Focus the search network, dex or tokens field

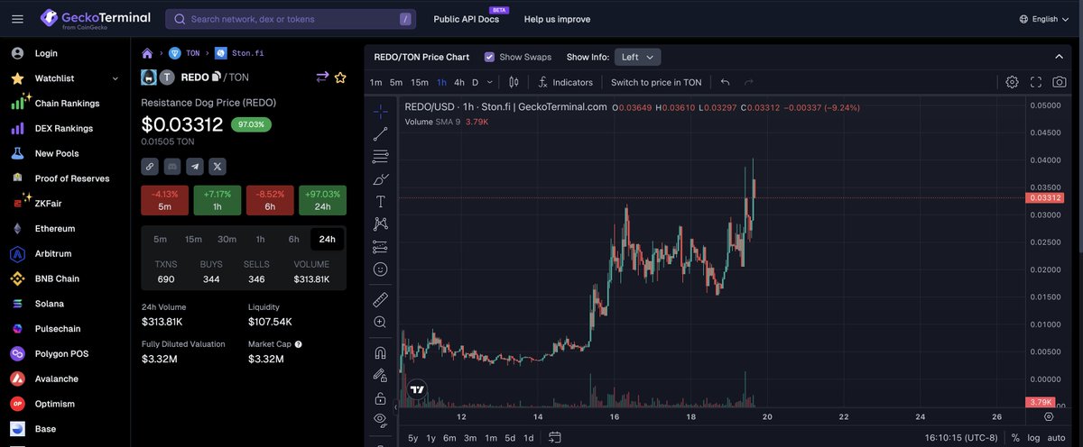[291, 19]
